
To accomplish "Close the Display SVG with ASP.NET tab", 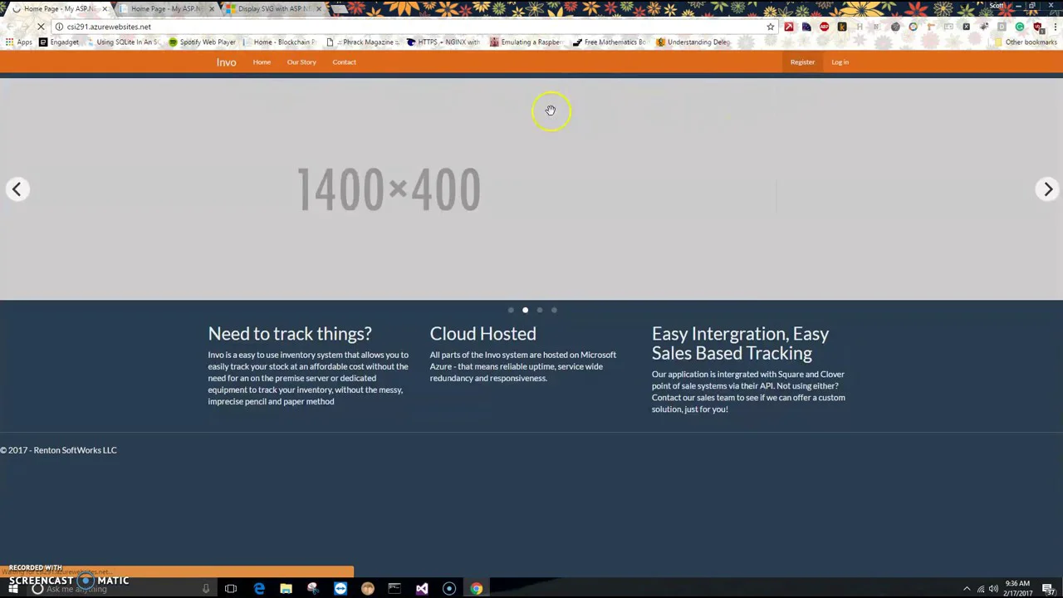I will [x=319, y=9].
